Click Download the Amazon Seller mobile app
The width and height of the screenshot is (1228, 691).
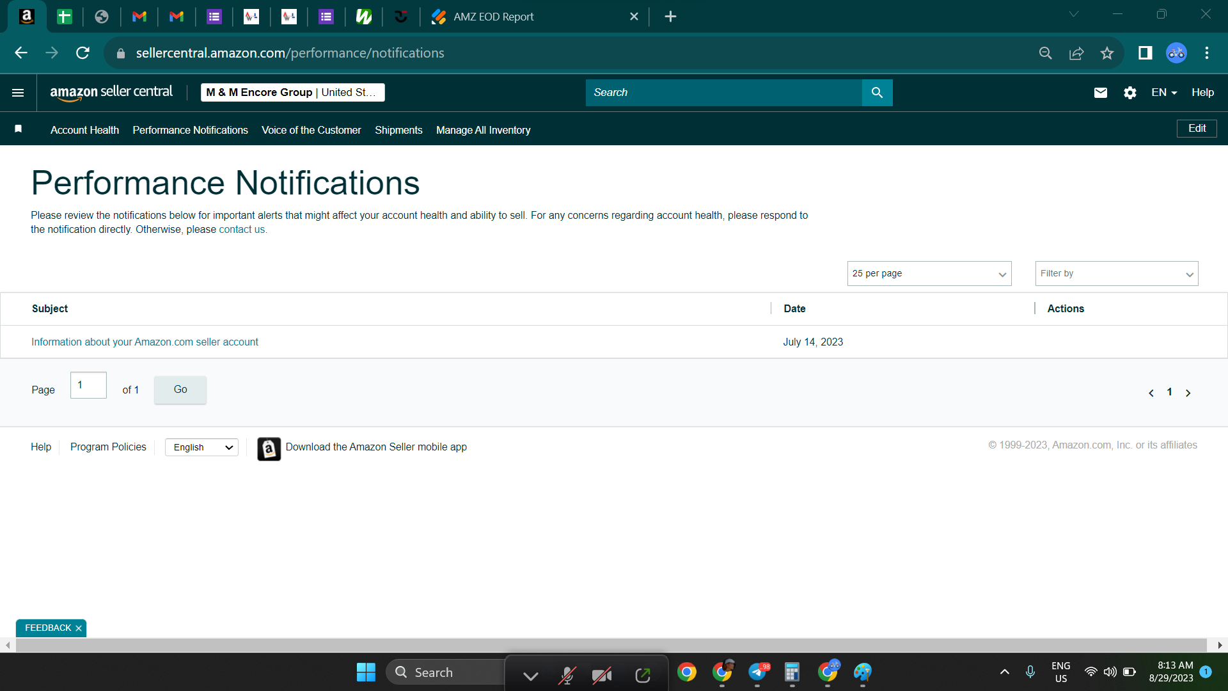click(376, 447)
